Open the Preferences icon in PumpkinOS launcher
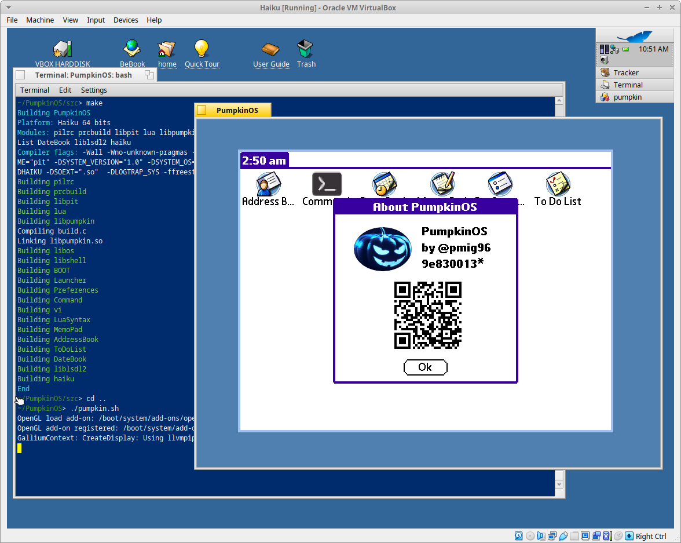 pyautogui.click(x=500, y=184)
